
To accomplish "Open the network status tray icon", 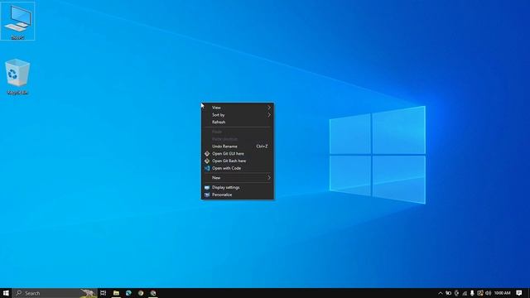I will [x=465, y=293].
